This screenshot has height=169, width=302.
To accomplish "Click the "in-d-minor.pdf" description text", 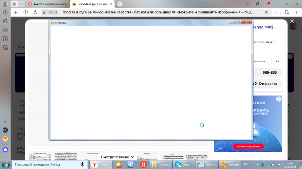I will [264, 42].
